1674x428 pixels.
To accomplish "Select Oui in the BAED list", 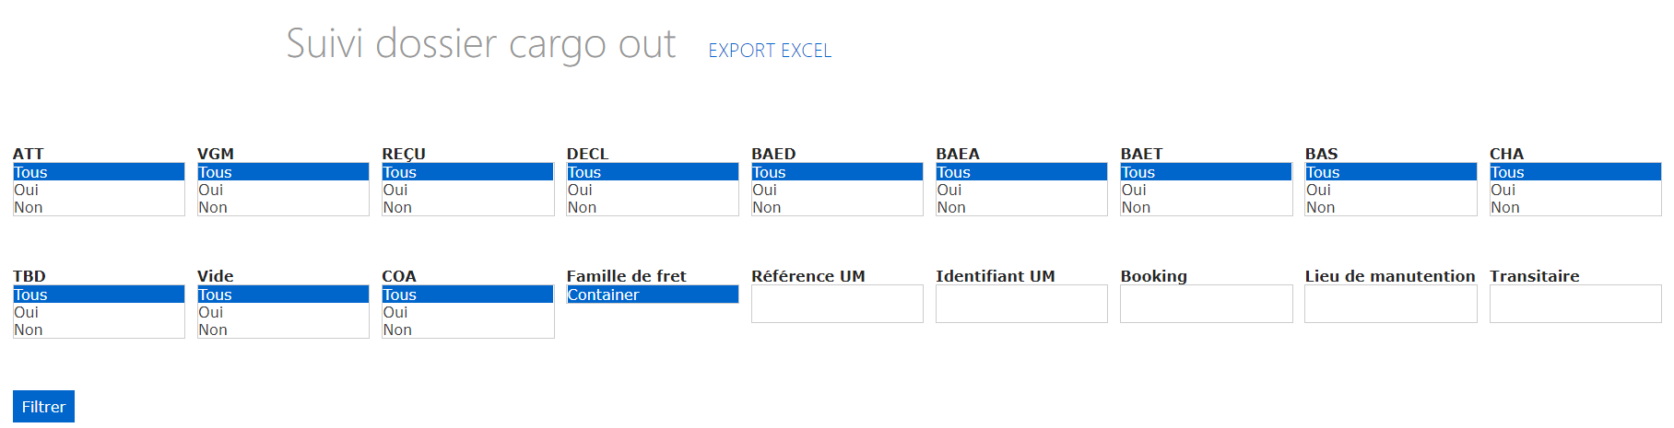I will tap(837, 190).
